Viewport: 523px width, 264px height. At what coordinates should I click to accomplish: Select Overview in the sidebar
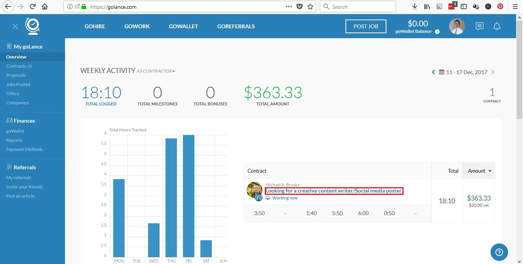(x=33, y=57)
